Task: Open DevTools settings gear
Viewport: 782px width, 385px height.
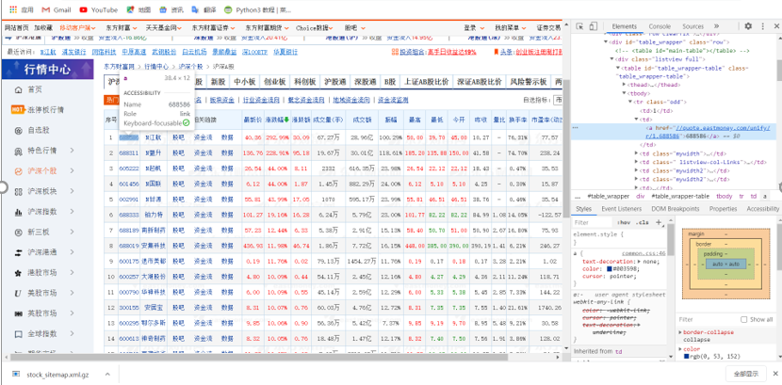Action: pyautogui.click(x=748, y=26)
